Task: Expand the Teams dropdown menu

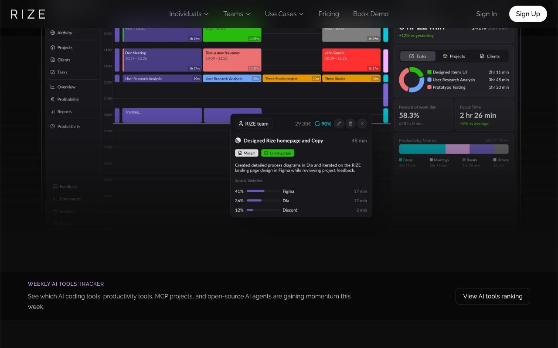Action: (x=237, y=14)
